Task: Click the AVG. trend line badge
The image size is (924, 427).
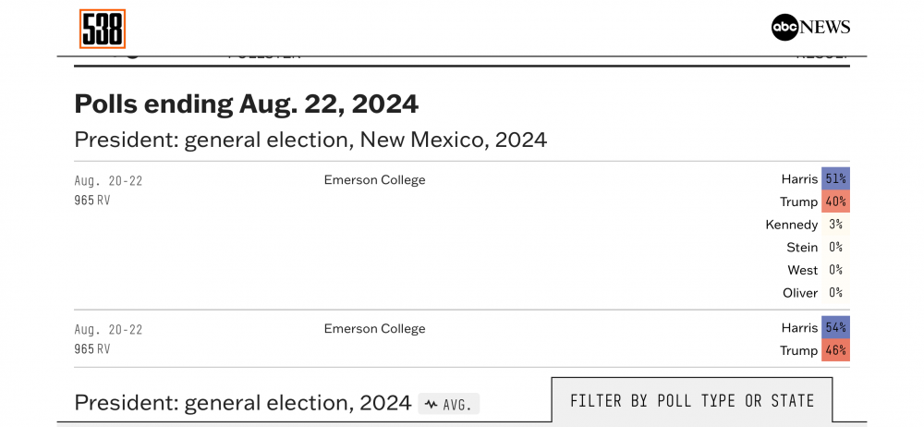Action: [449, 405]
